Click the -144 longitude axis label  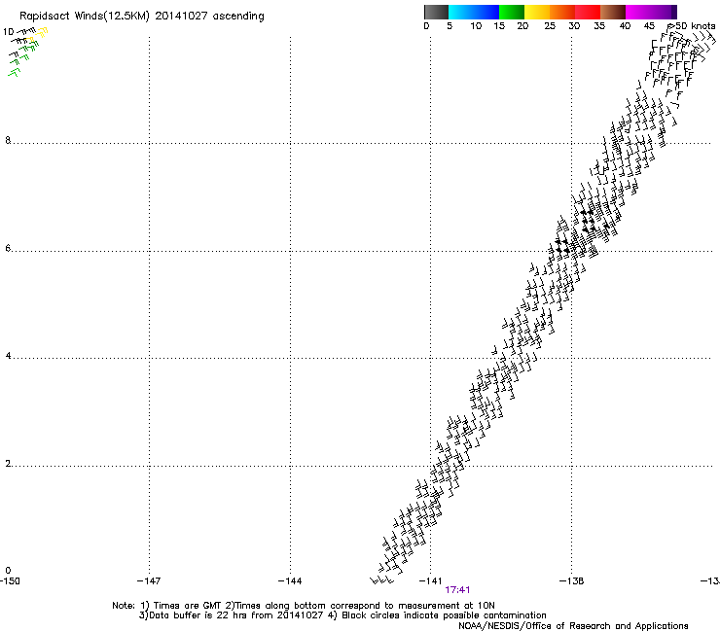[290, 581]
